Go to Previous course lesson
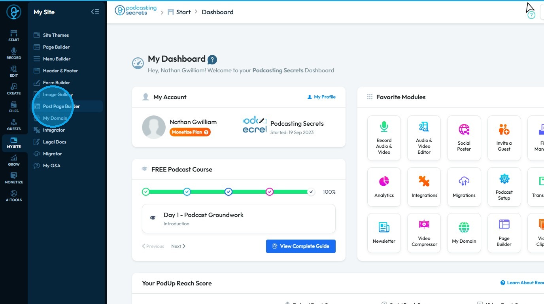The height and width of the screenshot is (304, 544). (x=153, y=246)
